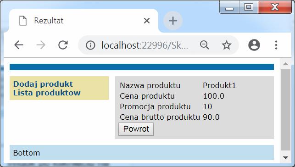The height and width of the screenshot is (167, 295).
Task: Click the Cena produktu label
Action: (147, 96)
